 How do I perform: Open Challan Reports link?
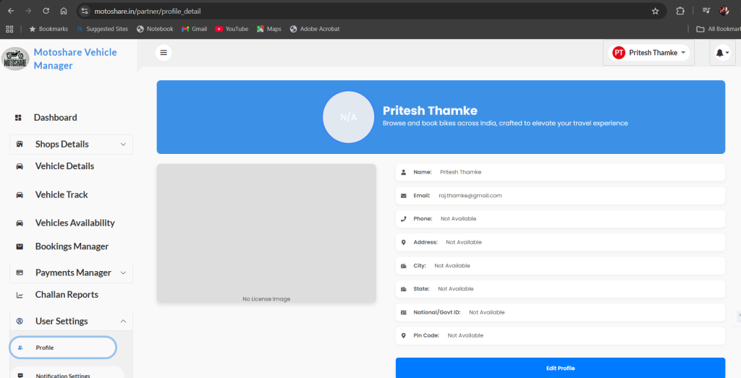pyautogui.click(x=67, y=294)
